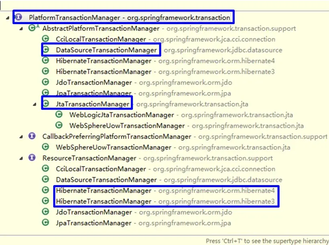Select HibernateTransactionManager hibernate3 text under AbstractPlatformTransactionManager
The height and width of the screenshot is (245, 329).
pyautogui.click(x=104, y=71)
